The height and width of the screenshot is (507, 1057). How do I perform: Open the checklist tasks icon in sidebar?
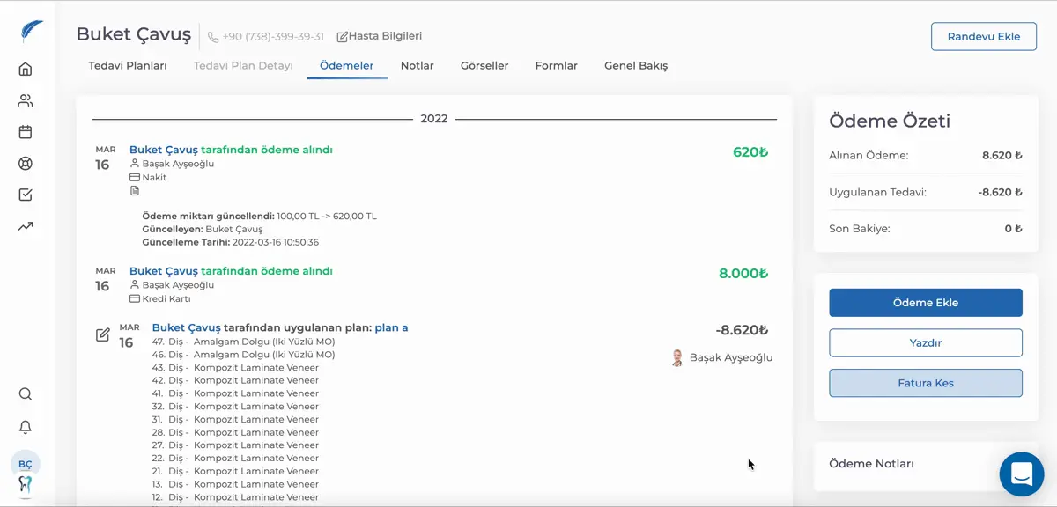pyautogui.click(x=26, y=195)
